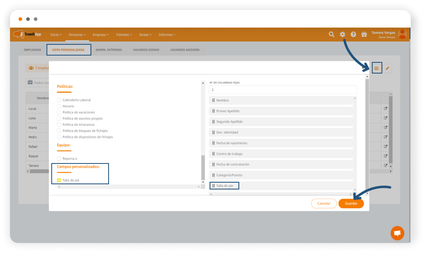Open the gift icon in header
This screenshot has width=440, height=253.
[x=364, y=34]
